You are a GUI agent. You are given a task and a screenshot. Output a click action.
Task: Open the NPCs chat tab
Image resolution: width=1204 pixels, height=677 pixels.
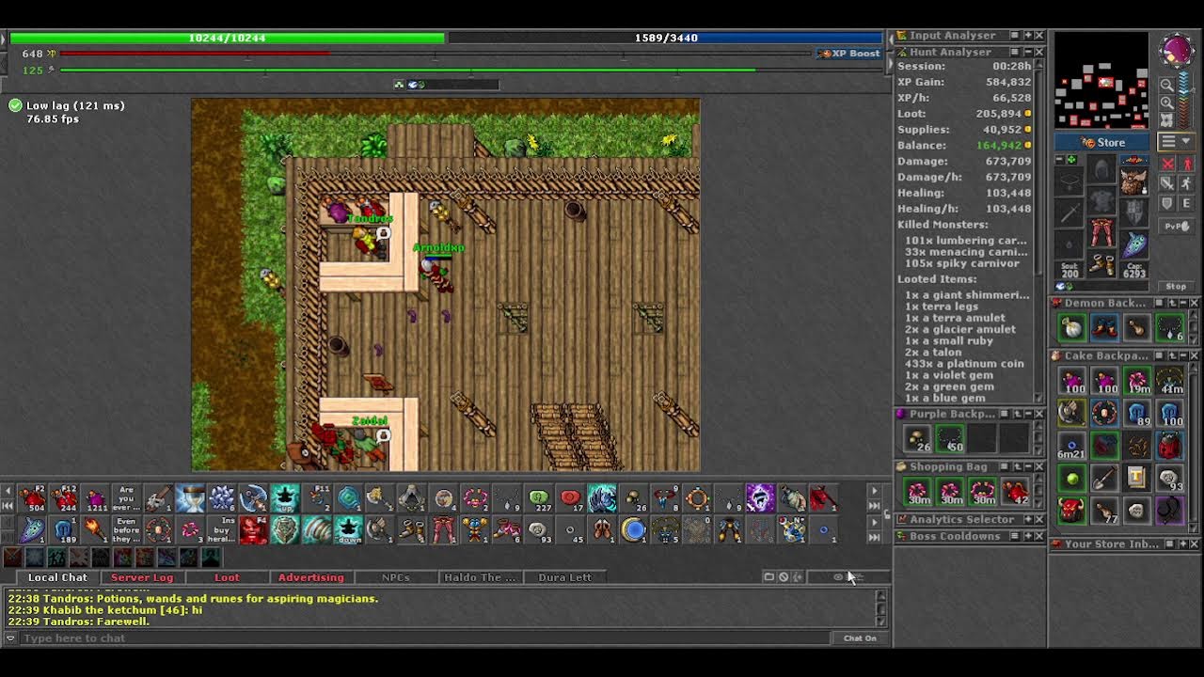[395, 577]
